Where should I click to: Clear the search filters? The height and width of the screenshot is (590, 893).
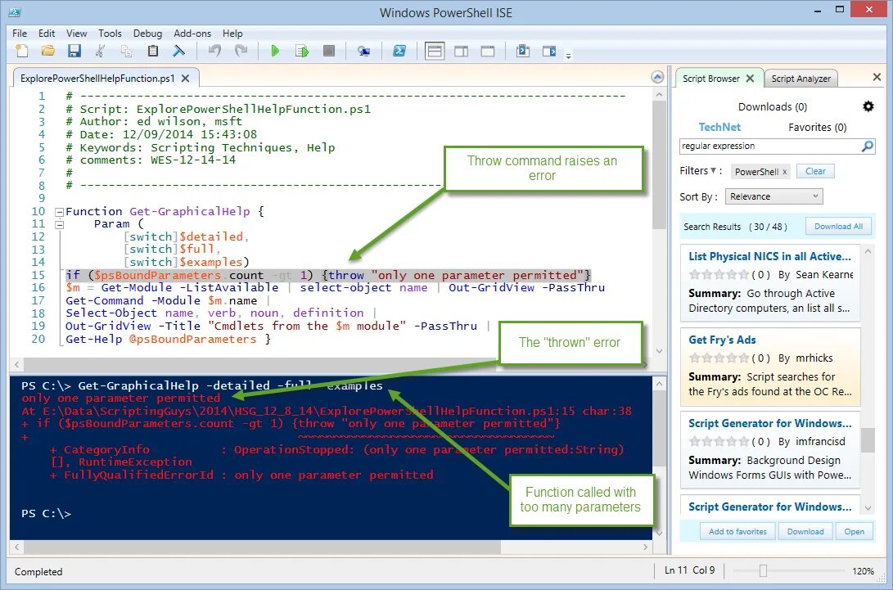(x=815, y=171)
